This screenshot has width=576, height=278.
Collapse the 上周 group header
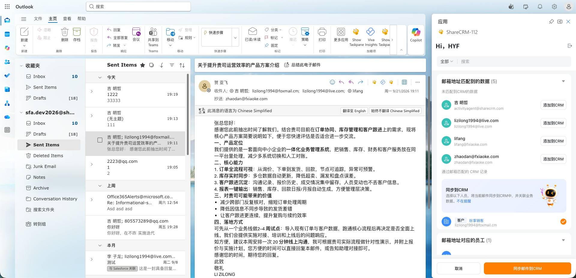click(100, 186)
